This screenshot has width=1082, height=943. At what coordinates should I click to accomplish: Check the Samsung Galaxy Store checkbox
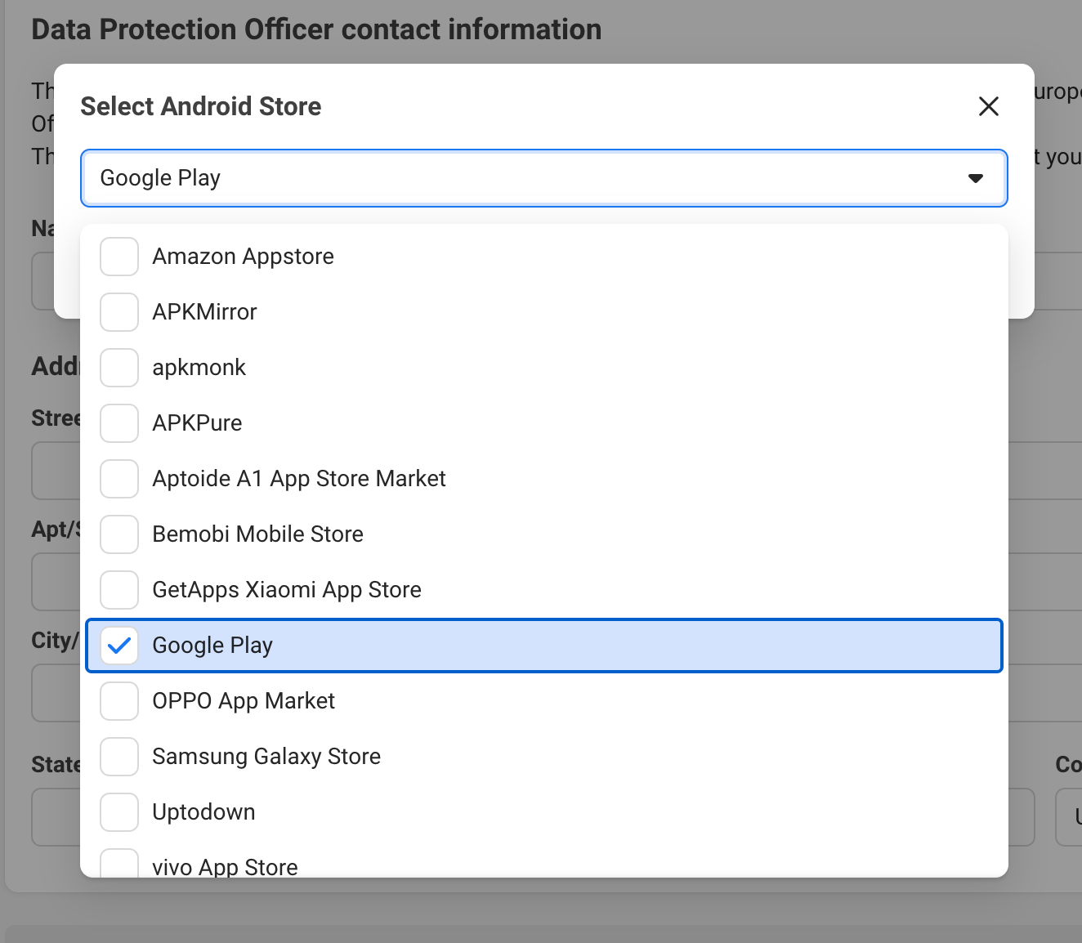[x=119, y=757]
